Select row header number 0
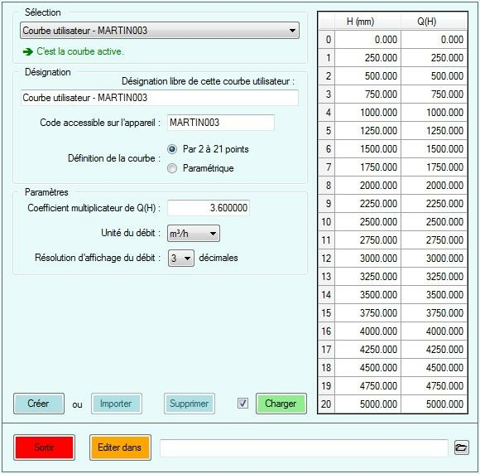 327,40
